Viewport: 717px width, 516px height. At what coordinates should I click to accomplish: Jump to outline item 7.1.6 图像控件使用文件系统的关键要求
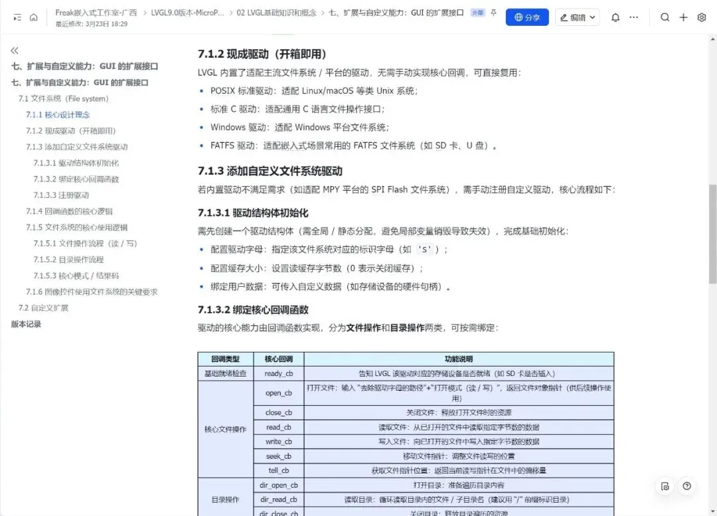tap(92, 292)
